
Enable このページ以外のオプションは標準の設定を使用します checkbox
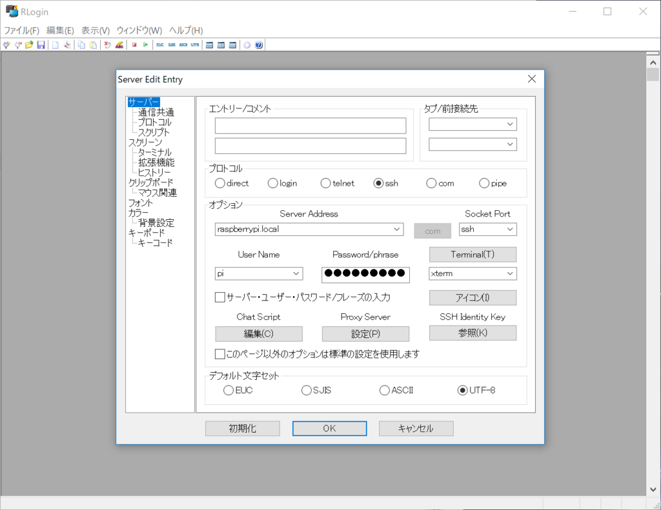219,354
